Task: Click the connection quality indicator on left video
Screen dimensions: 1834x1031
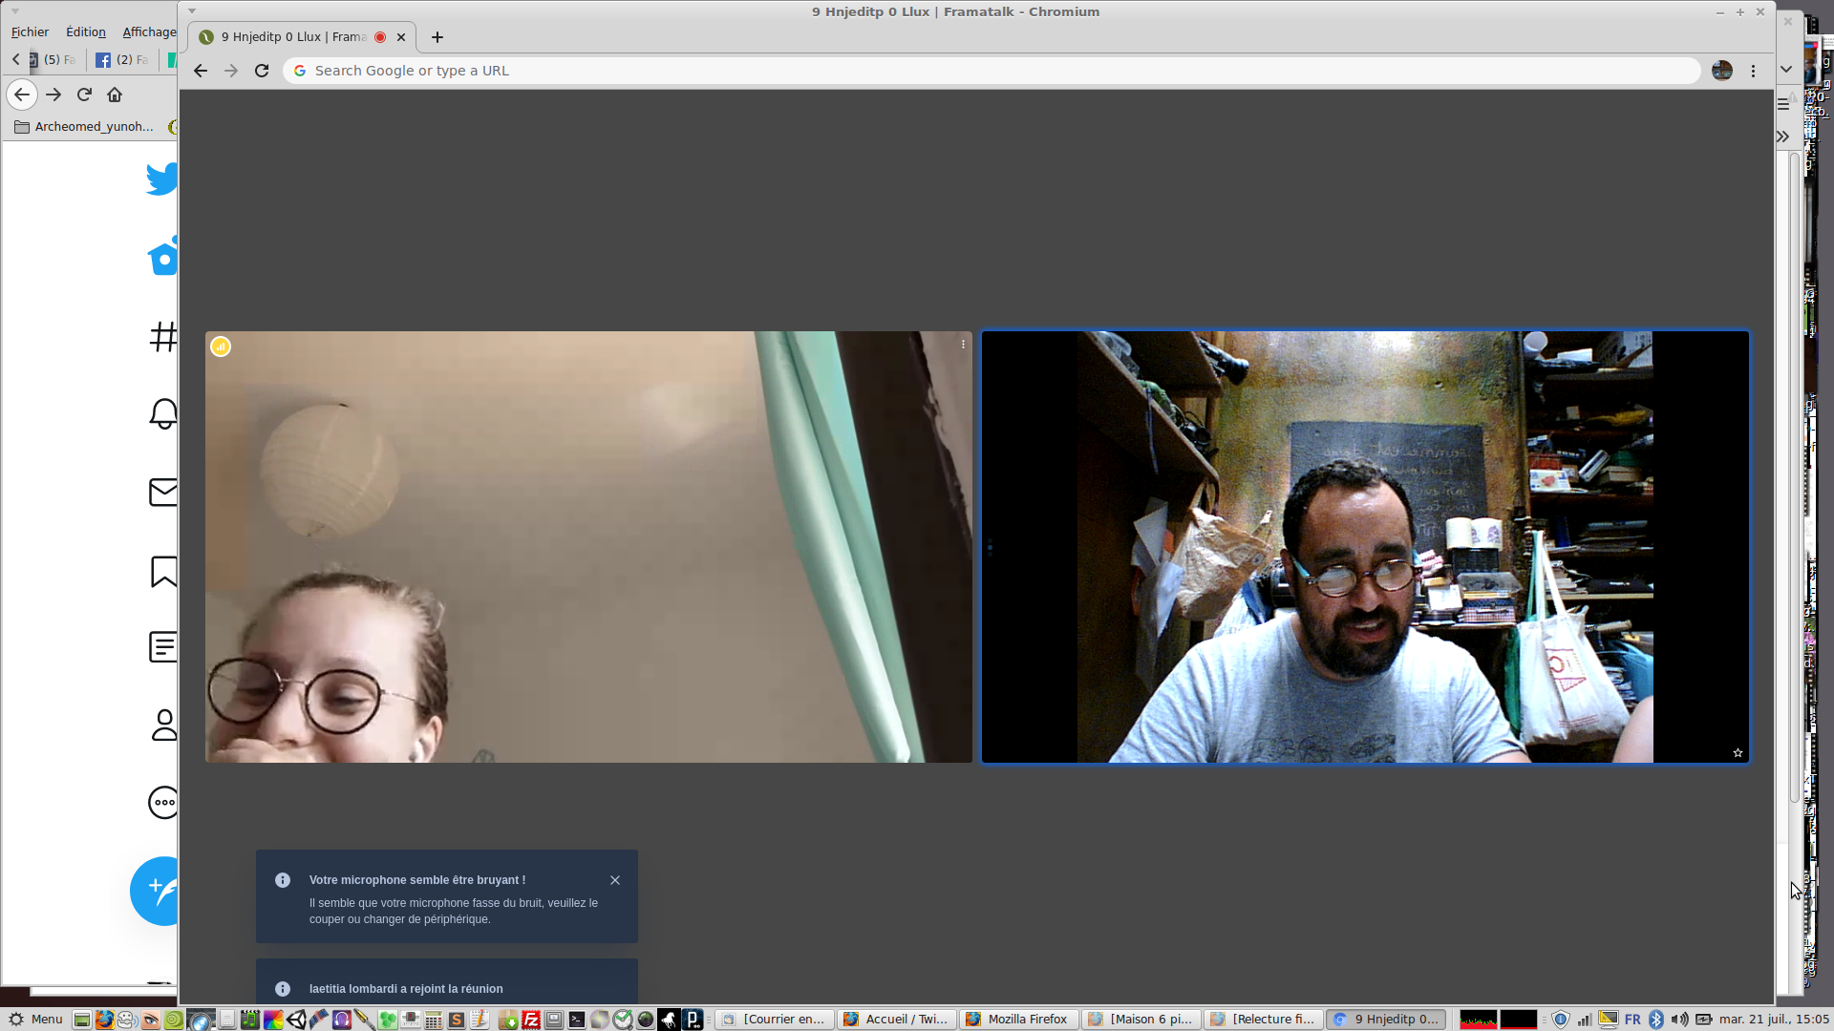Action: [221, 347]
